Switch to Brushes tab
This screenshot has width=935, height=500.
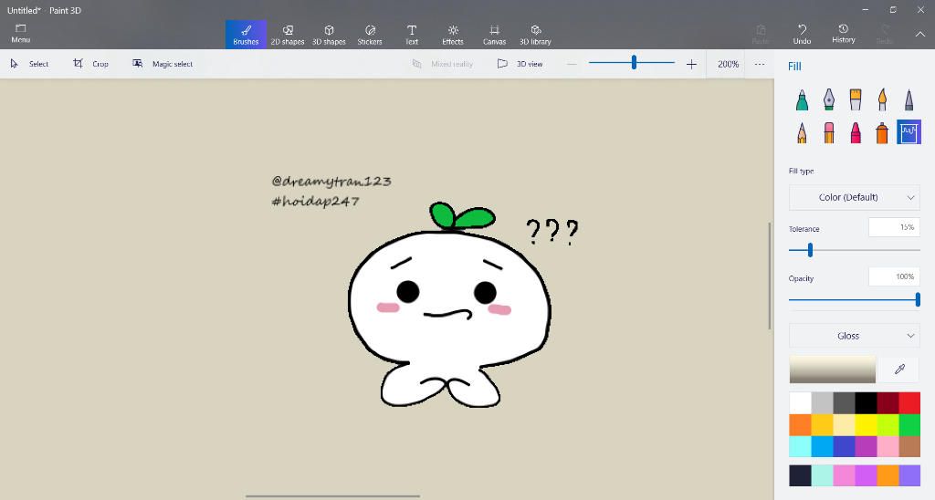tap(246, 35)
